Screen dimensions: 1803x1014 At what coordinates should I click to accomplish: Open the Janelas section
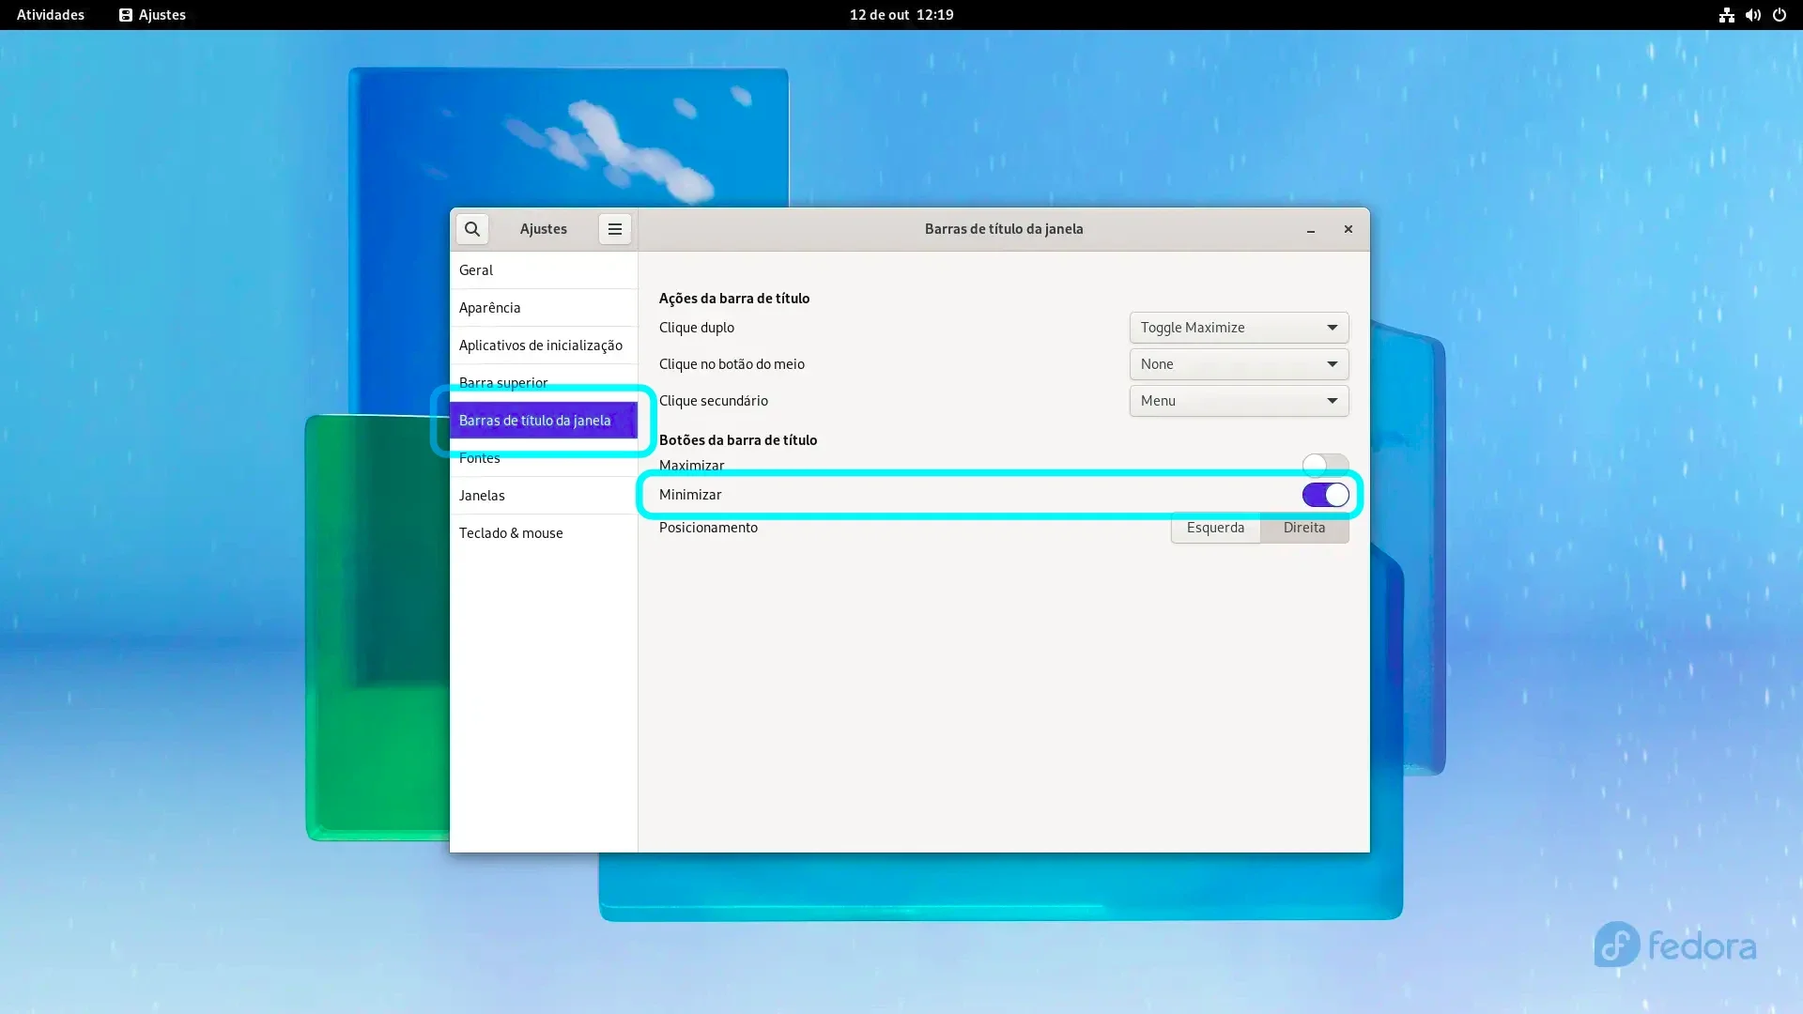tap(544, 496)
